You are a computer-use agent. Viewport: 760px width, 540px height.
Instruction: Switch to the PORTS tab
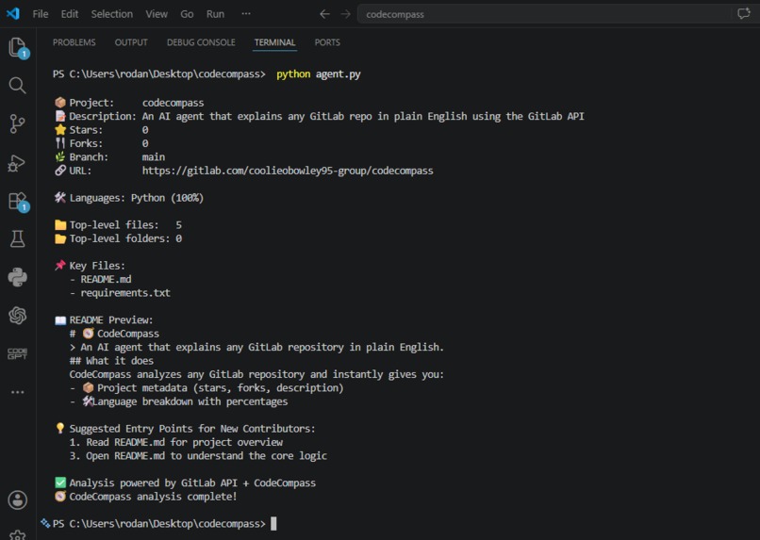327,42
